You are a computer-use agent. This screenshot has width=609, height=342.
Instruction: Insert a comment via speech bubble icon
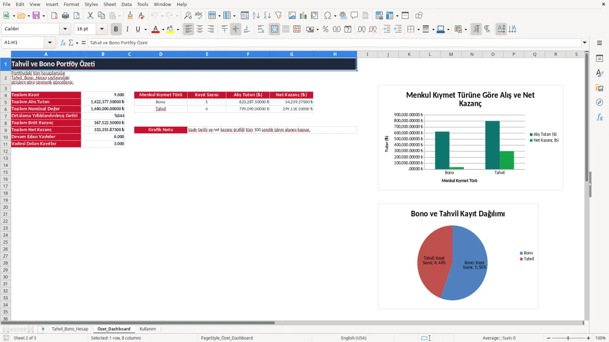pos(354,16)
